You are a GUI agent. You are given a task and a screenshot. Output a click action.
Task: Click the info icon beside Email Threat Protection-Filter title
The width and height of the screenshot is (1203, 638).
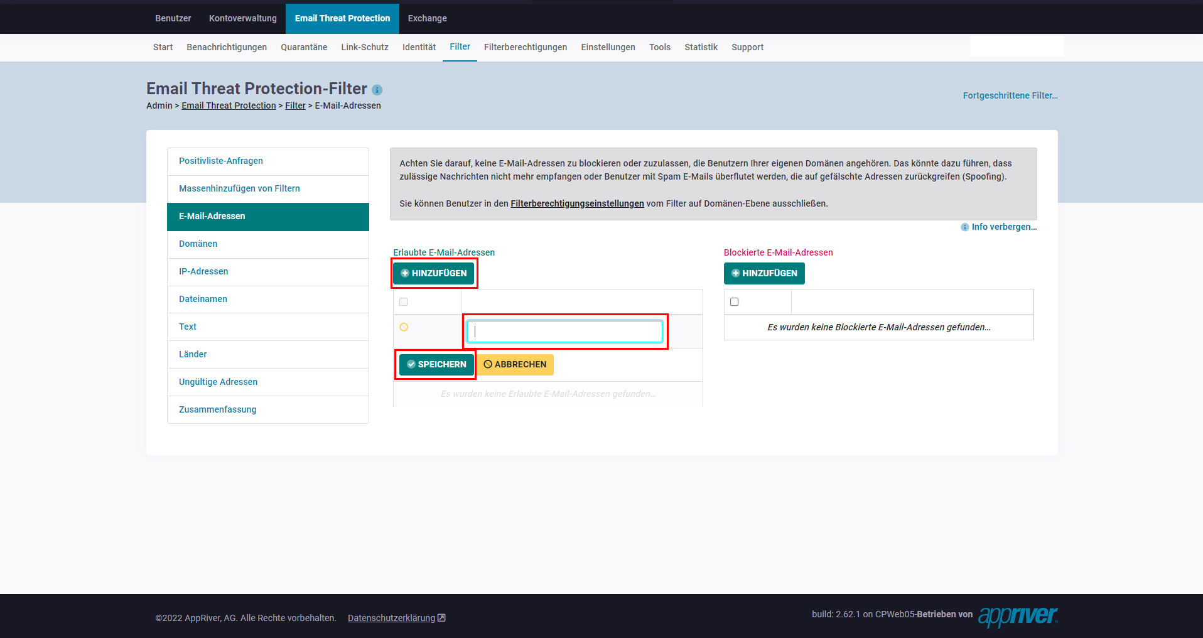pyautogui.click(x=377, y=90)
